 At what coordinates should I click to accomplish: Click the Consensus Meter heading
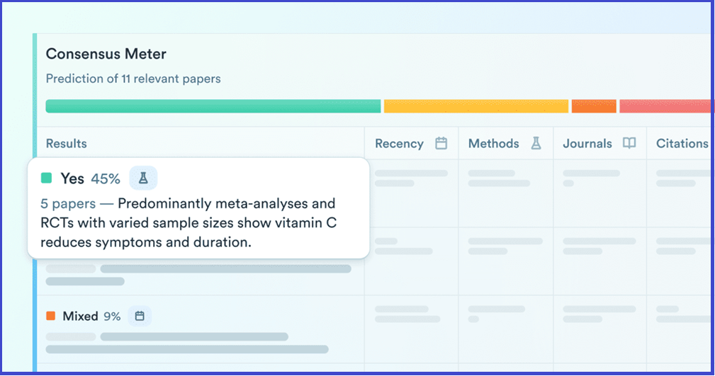106,54
